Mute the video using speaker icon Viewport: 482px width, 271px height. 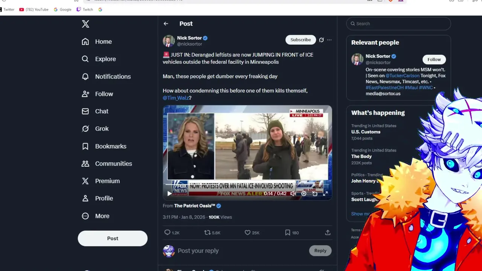(x=293, y=193)
